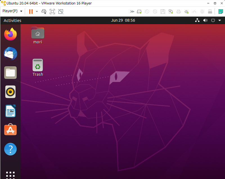Toggle Unity mode in VMware toolbar
Image resolution: width=225 pixels, height=179 pixels.
click(x=61, y=12)
